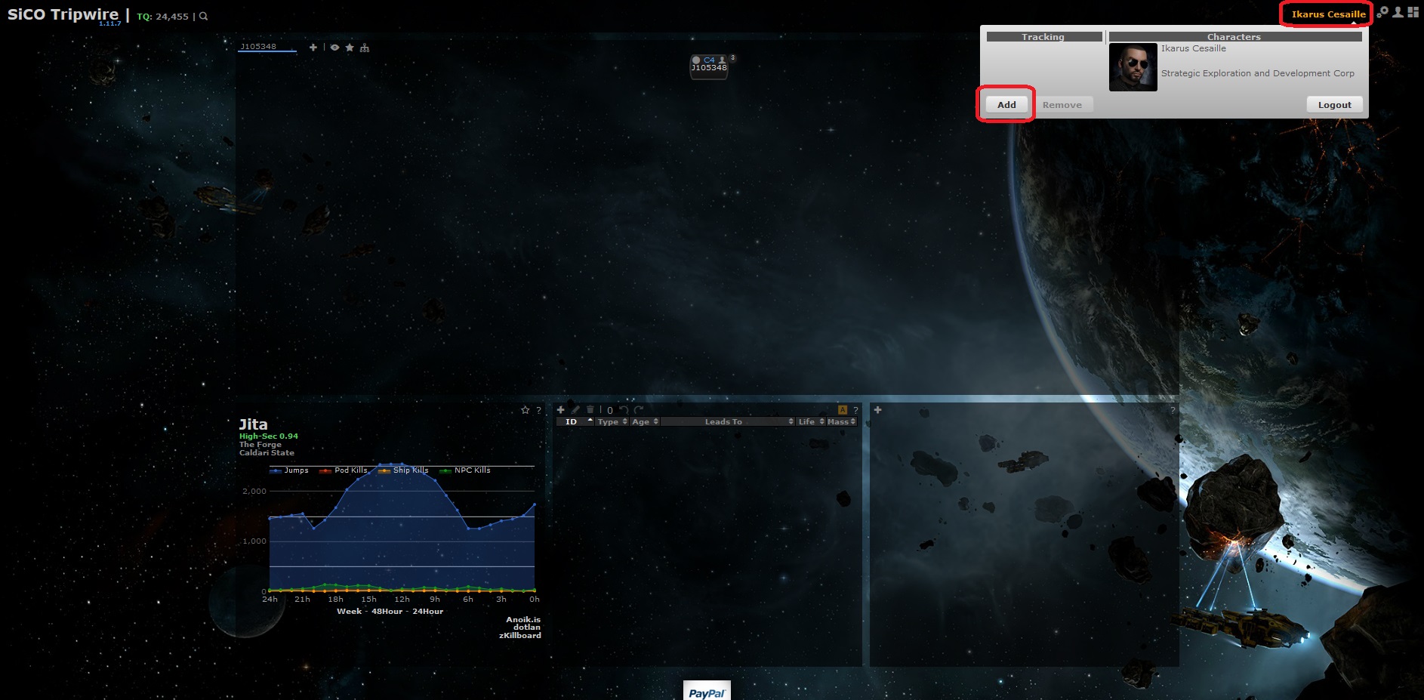The image size is (1424, 700).
Task: Favorite the current system with the tab-bar star
Action: pos(350,48)
